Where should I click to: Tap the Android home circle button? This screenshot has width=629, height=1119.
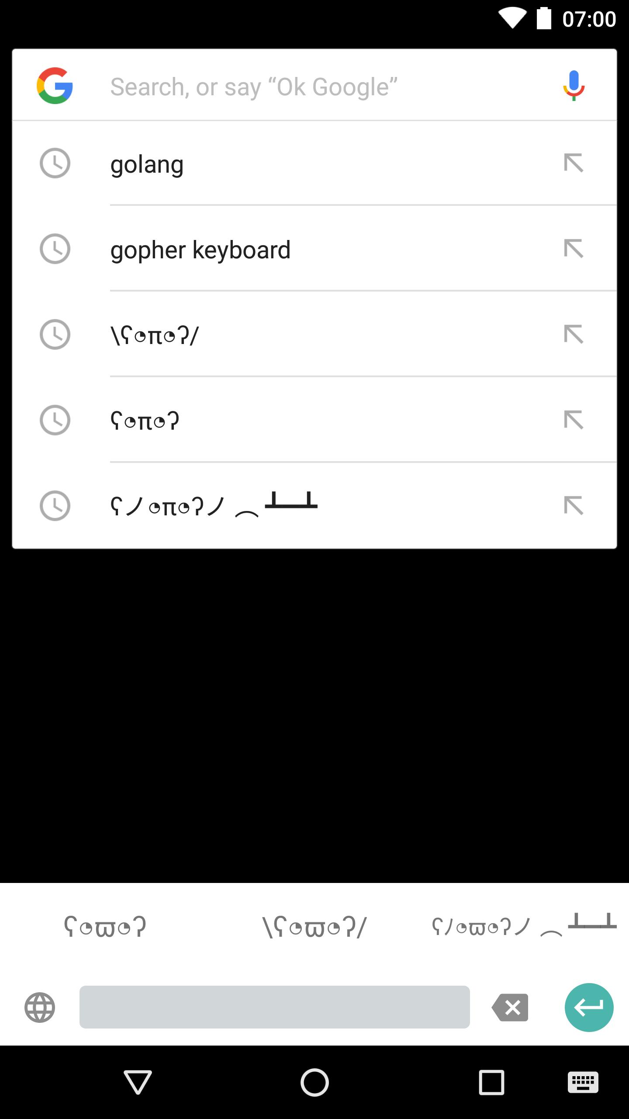click(x=314, y=1082)
